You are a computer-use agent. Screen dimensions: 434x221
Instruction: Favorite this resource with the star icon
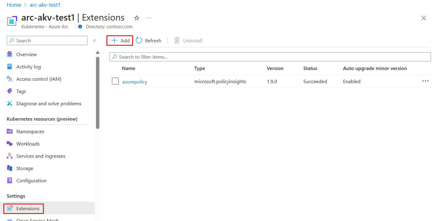(137, 18)
